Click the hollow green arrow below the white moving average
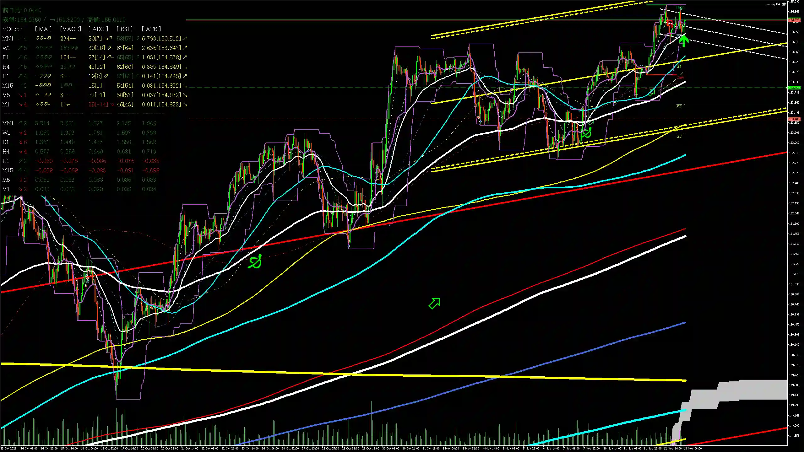Viewport: 804px width, 452px height. pyautogui.click(x=435, y=303)
